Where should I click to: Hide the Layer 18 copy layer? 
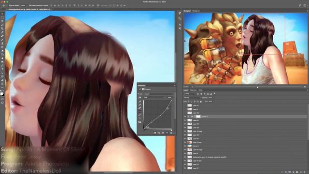pos(185,131)
